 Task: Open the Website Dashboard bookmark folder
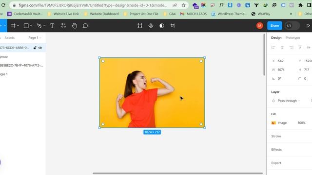[x=101, y=14]
